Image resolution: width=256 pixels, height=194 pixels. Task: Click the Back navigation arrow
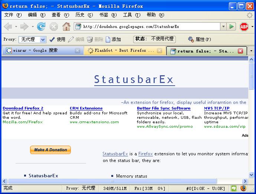pos(8,26)
